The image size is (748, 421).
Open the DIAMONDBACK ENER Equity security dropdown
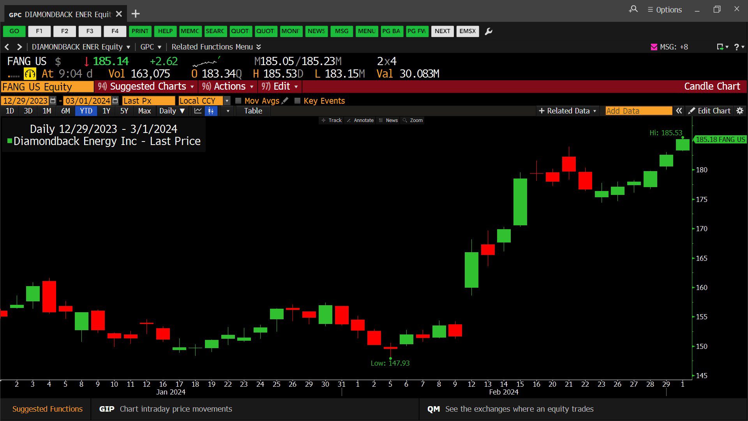point(81,47)
